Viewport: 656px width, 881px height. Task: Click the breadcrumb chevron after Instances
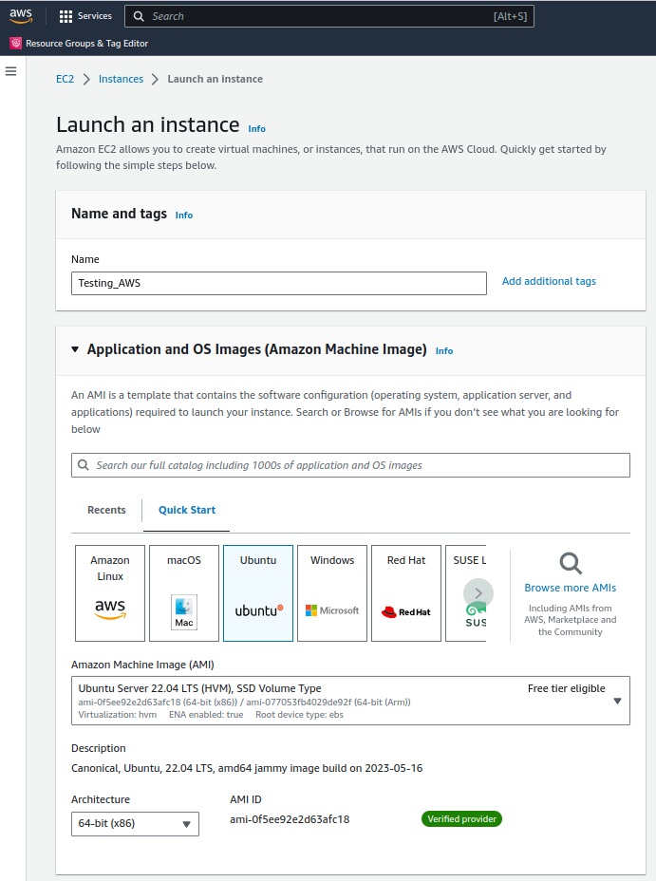155,79
